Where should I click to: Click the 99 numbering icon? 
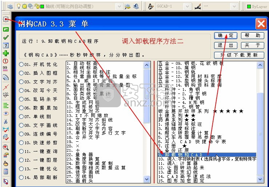click(x=5, y=68)
